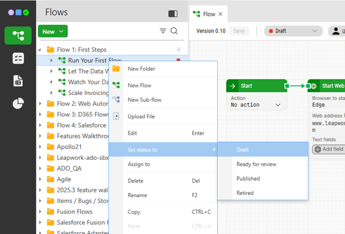345x234 pixels.
Task: Select New Folder from context menu
Action: pyautogui.click(x=163, y=69)
